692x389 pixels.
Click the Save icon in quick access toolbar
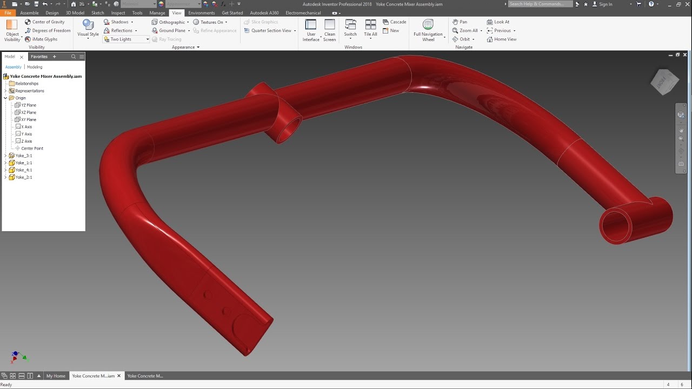[x=36, y=4]
